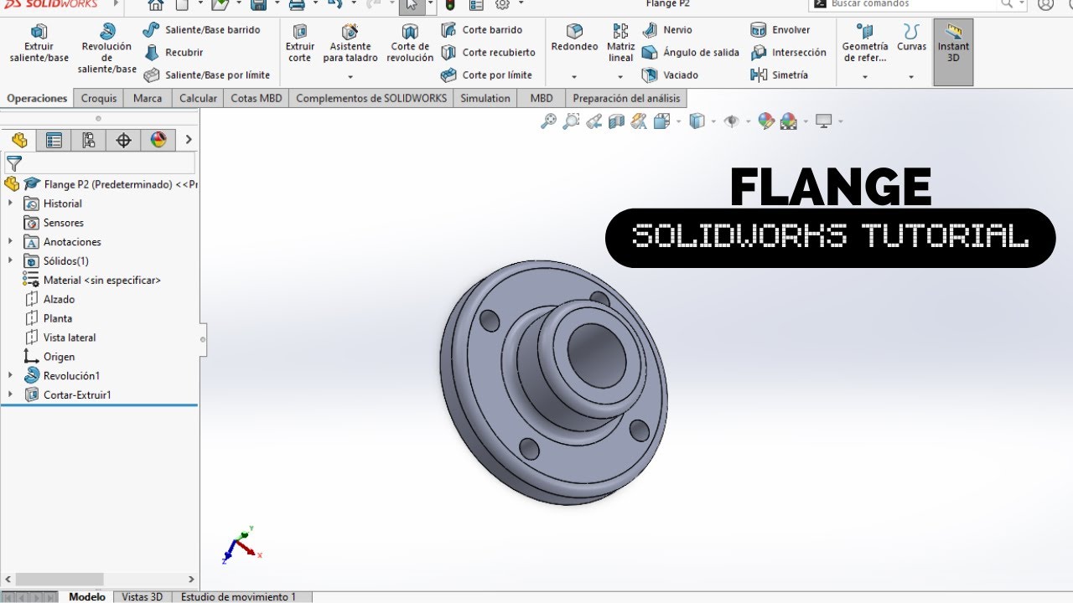Open Curvas dropdown arrow
Screen dimensions: 1073x603
[911, 76]
